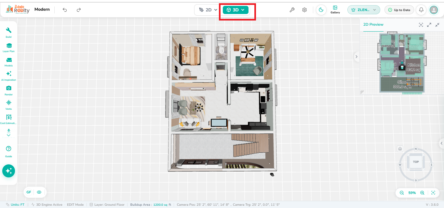
Task: Open the ZLEN.. plan dropdown
Action: (x=364, y=10)
